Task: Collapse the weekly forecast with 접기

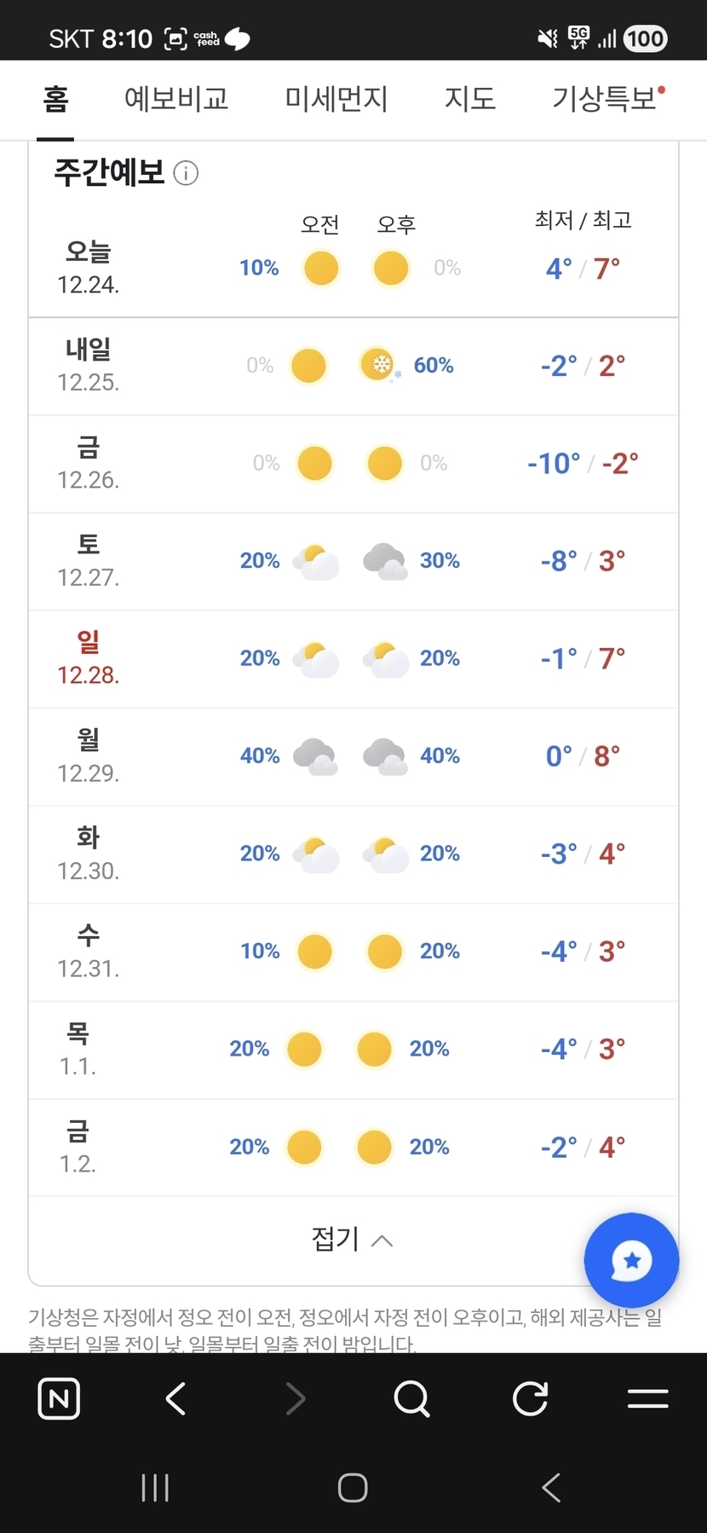Action: [x=353, y=1239]
